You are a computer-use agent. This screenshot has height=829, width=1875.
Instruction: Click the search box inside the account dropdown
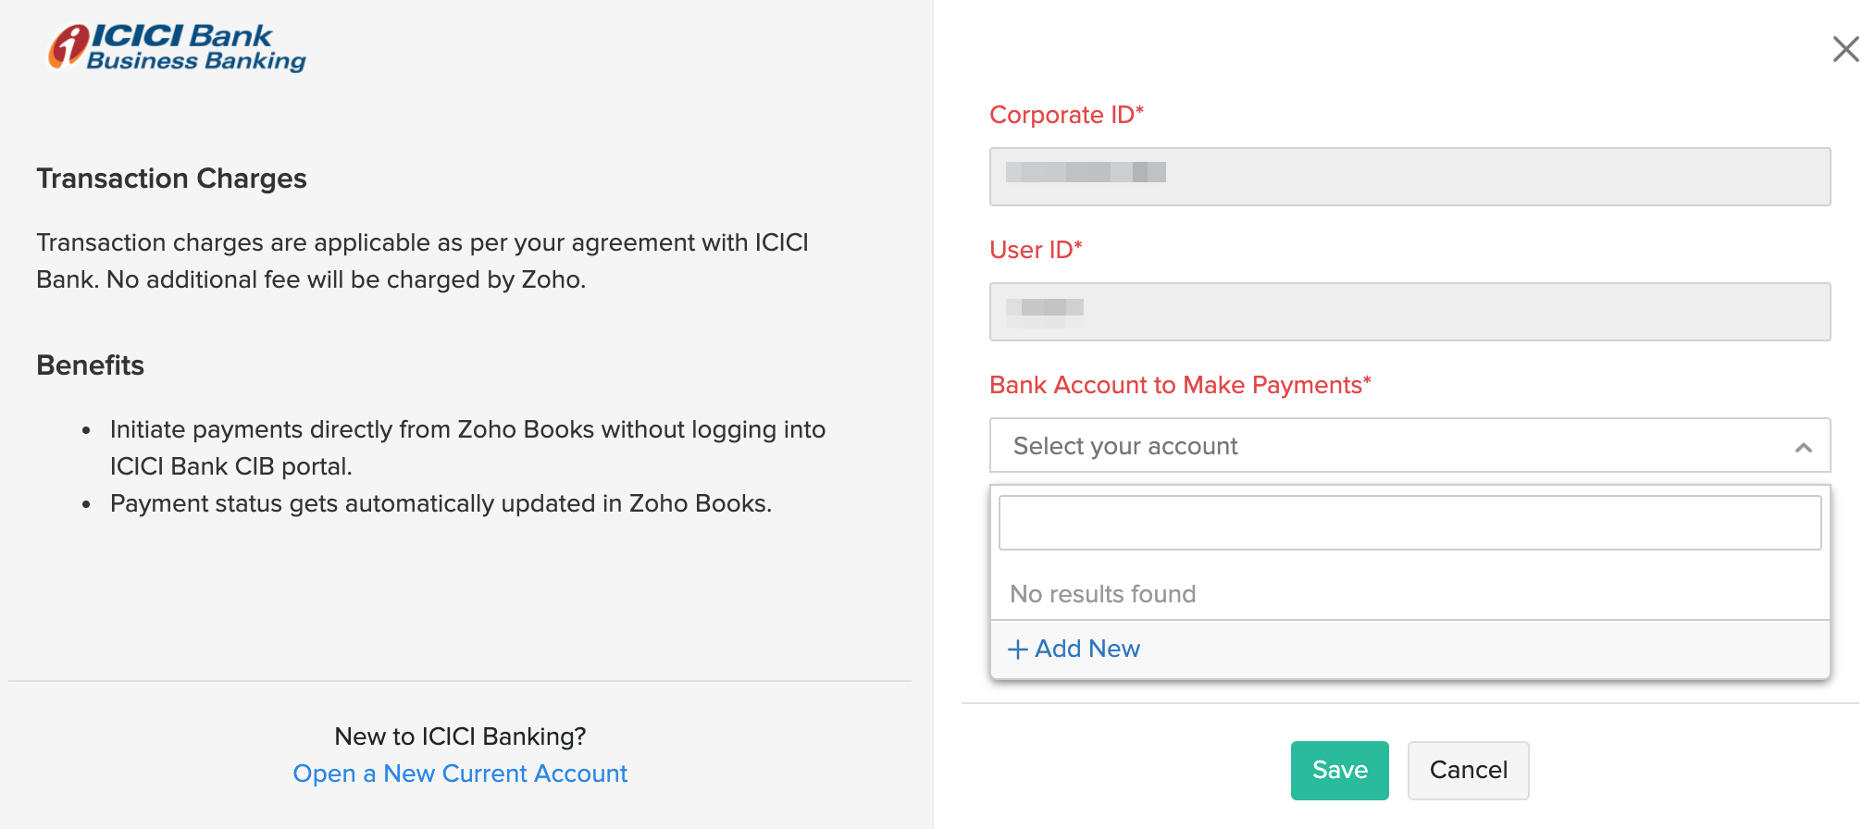click(1409, 523)
